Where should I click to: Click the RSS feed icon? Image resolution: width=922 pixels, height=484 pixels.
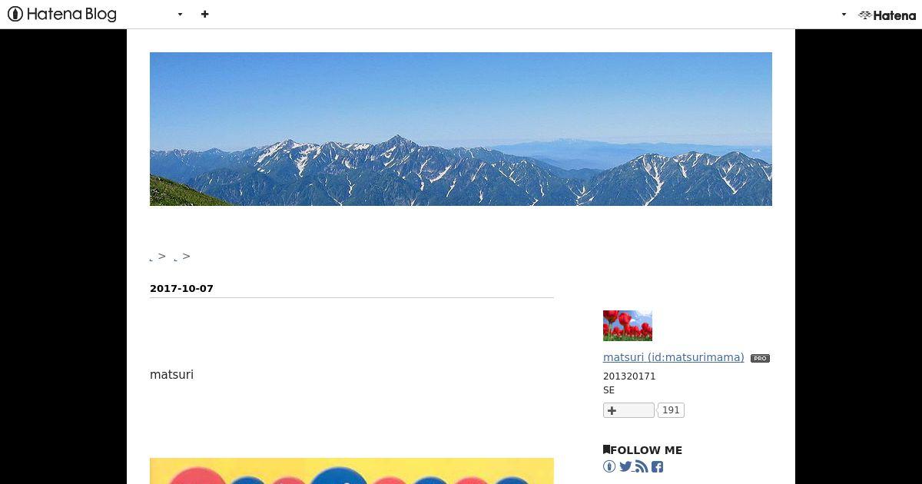642,466
